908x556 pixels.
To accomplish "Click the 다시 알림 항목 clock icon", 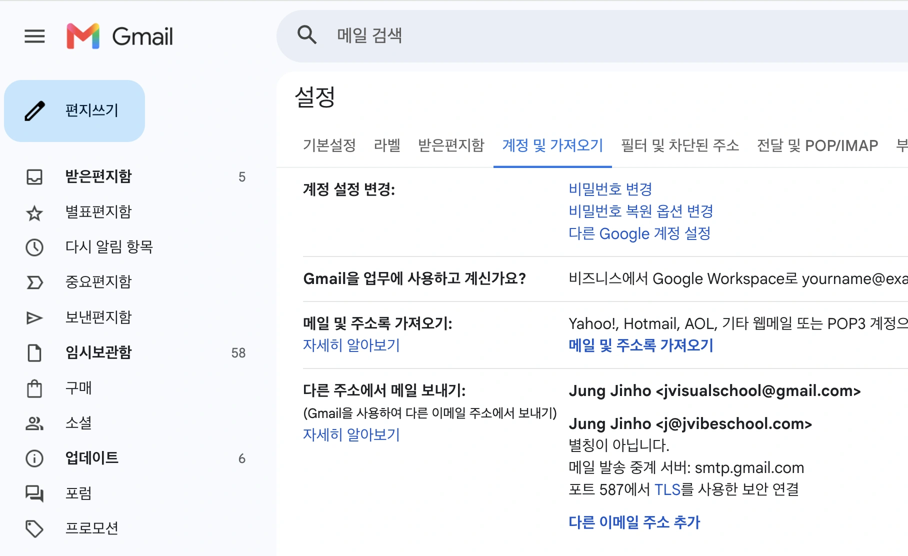I will point(34,247).
